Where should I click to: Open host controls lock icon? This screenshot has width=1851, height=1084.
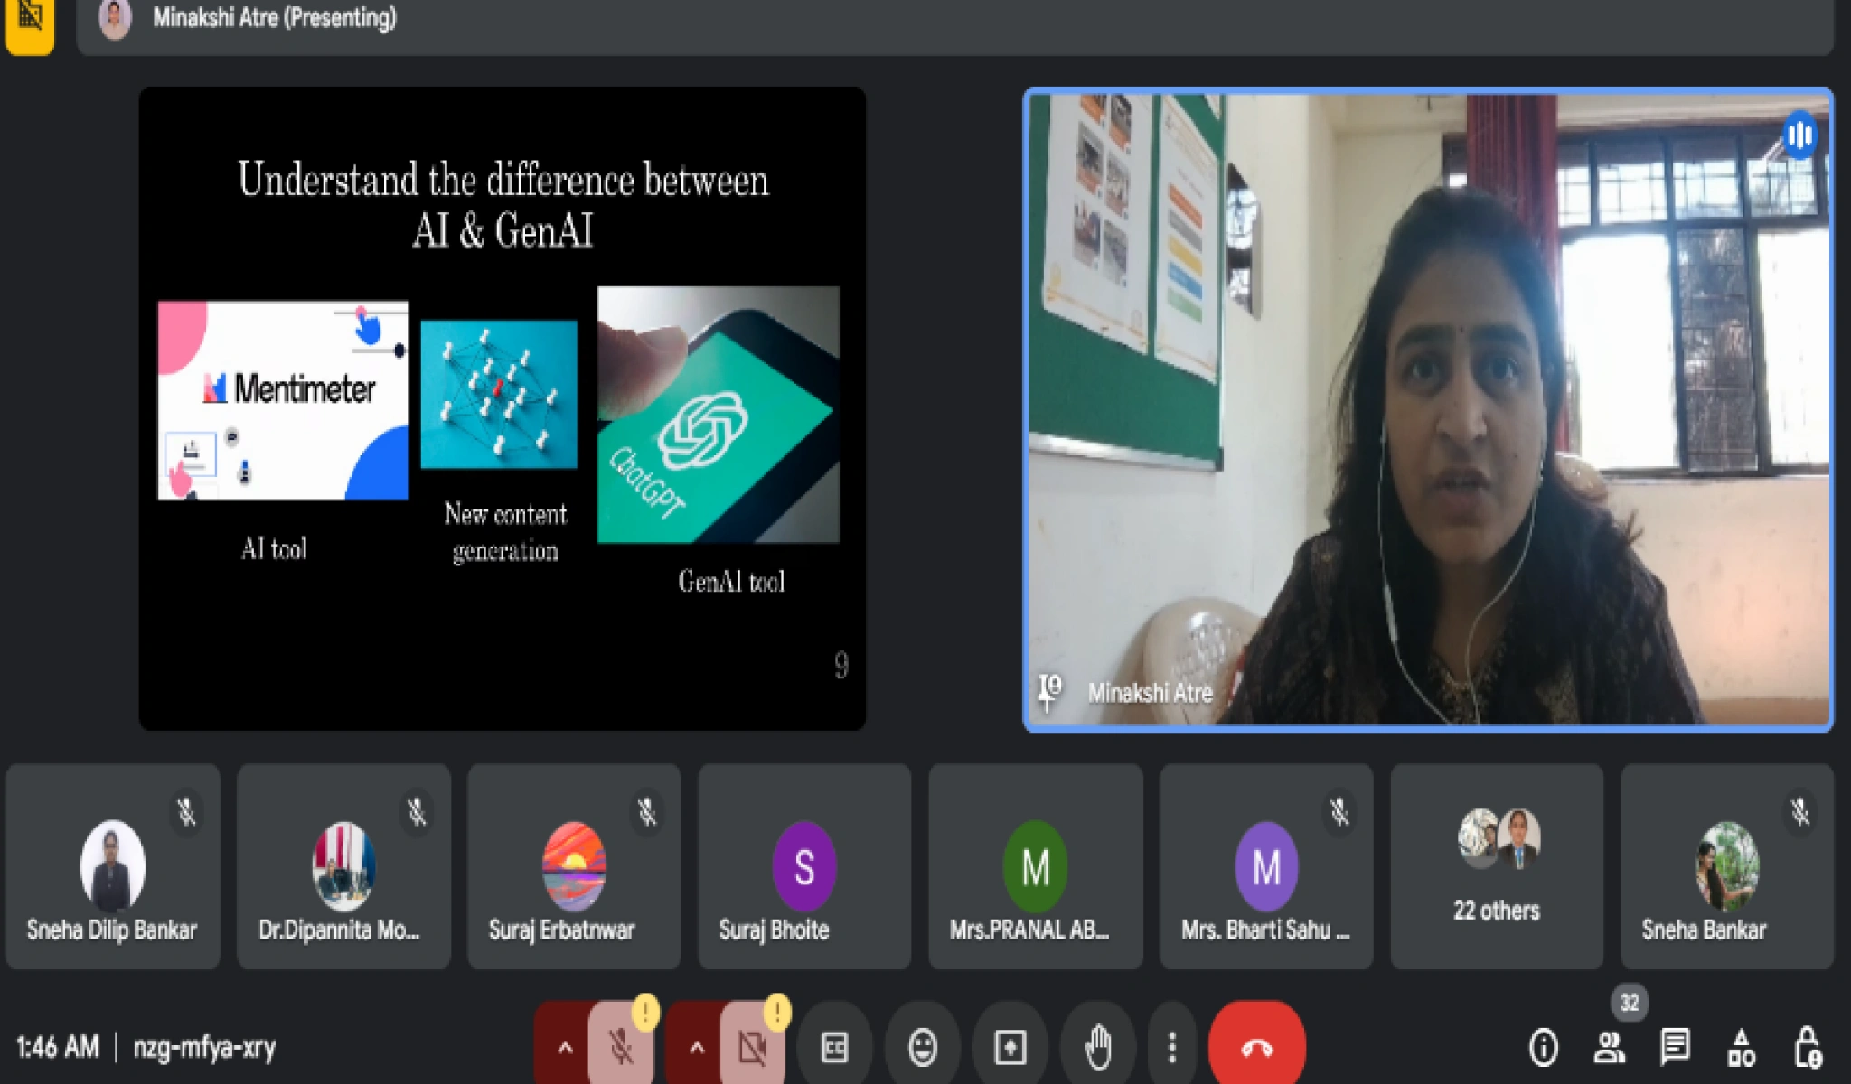pos(1807,1047)
